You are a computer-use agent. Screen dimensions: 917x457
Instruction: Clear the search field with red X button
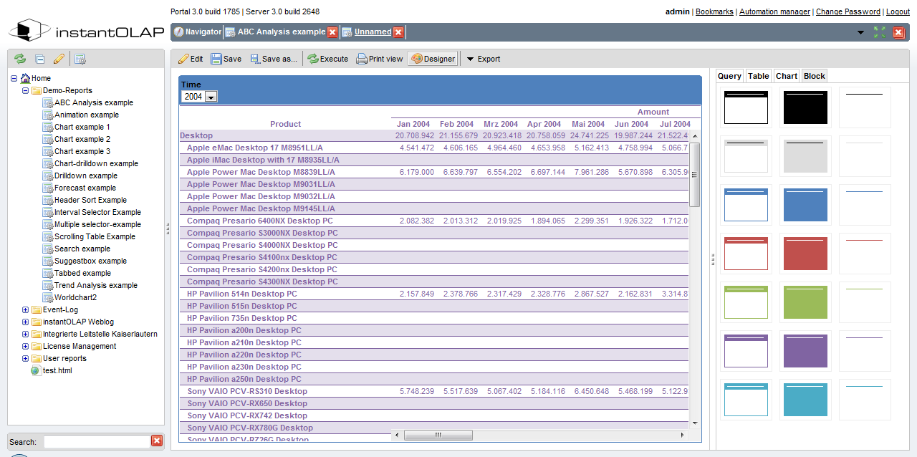point(157,441)
